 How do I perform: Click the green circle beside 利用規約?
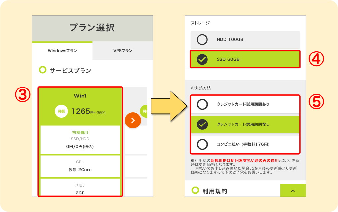195,190
